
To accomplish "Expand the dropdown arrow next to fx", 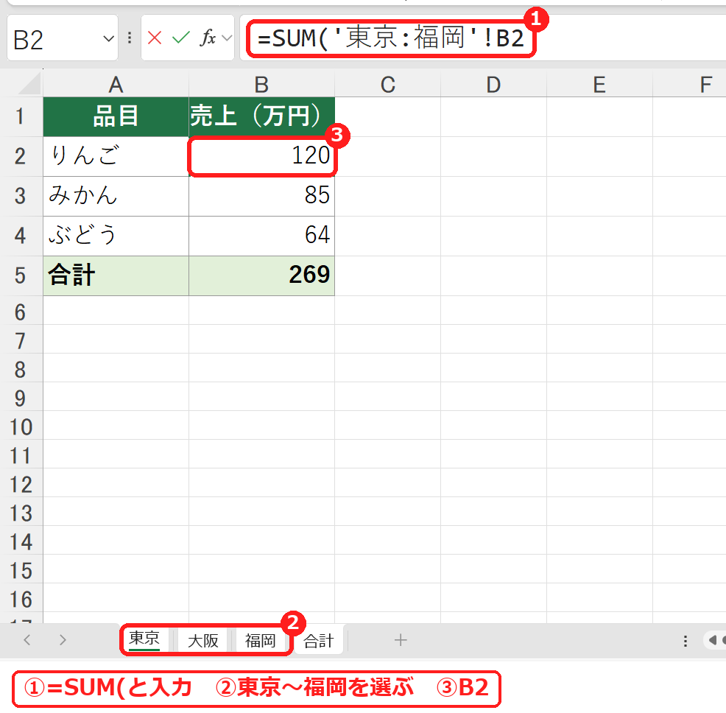I will point(227,38).
